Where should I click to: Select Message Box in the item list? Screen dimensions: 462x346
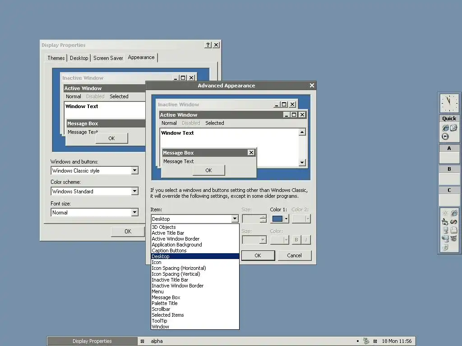pos(195,297)
